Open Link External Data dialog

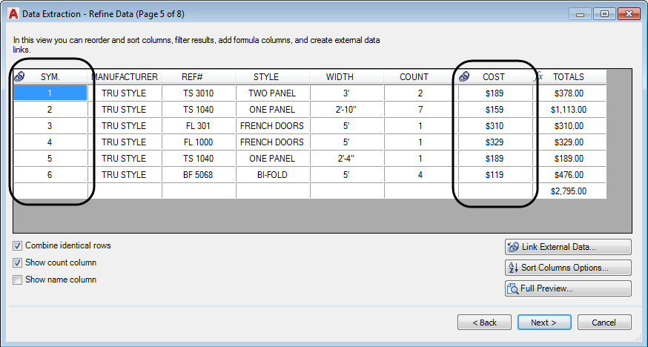(568, 247)
